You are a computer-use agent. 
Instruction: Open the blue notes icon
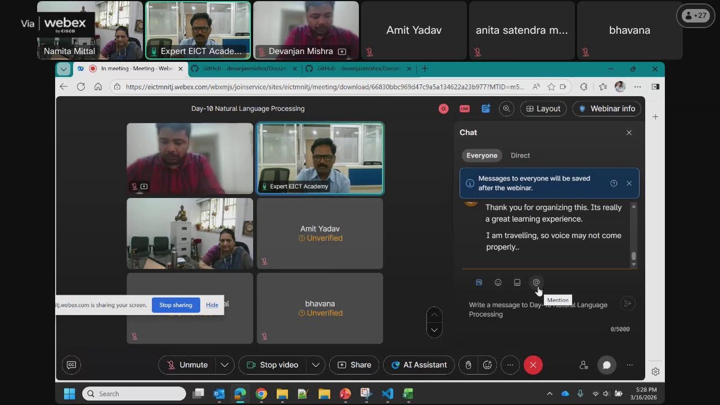coord(485,109)
